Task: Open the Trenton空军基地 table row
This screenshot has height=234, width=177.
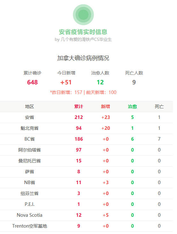Action: [x=86, y=226]
